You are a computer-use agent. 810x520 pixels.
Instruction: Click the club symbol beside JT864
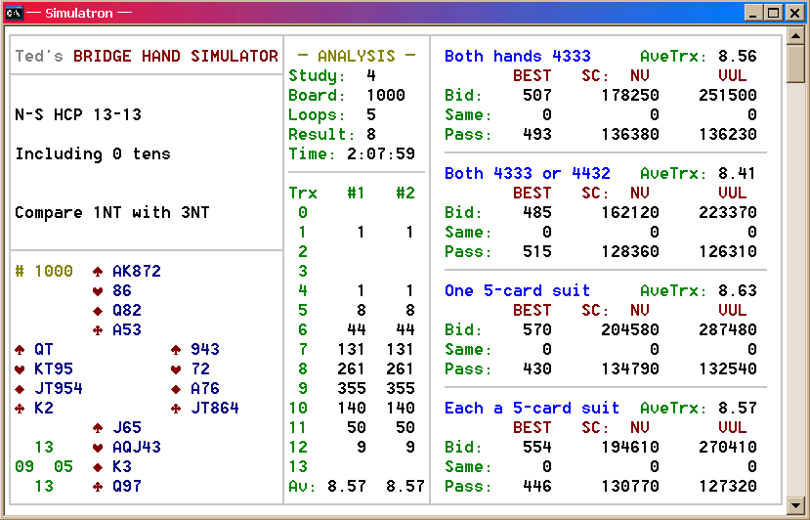pos(176,409)
